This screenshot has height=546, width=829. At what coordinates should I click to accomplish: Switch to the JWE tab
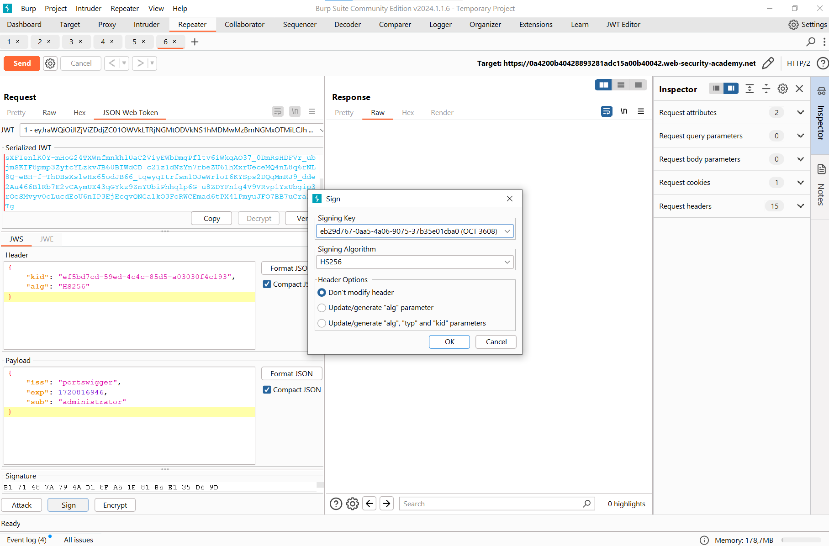click(47, 239)
